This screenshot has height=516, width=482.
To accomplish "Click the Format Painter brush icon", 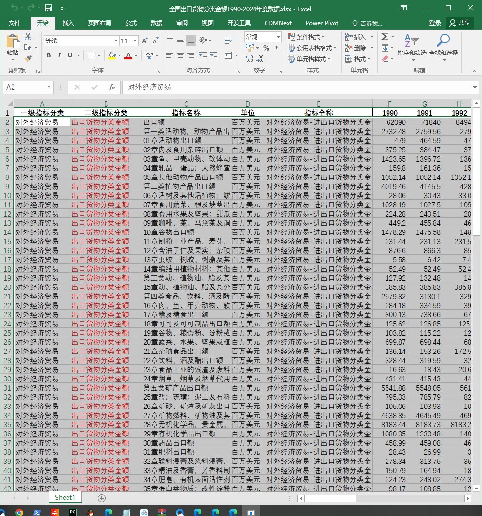I will [x=28, y=59].
